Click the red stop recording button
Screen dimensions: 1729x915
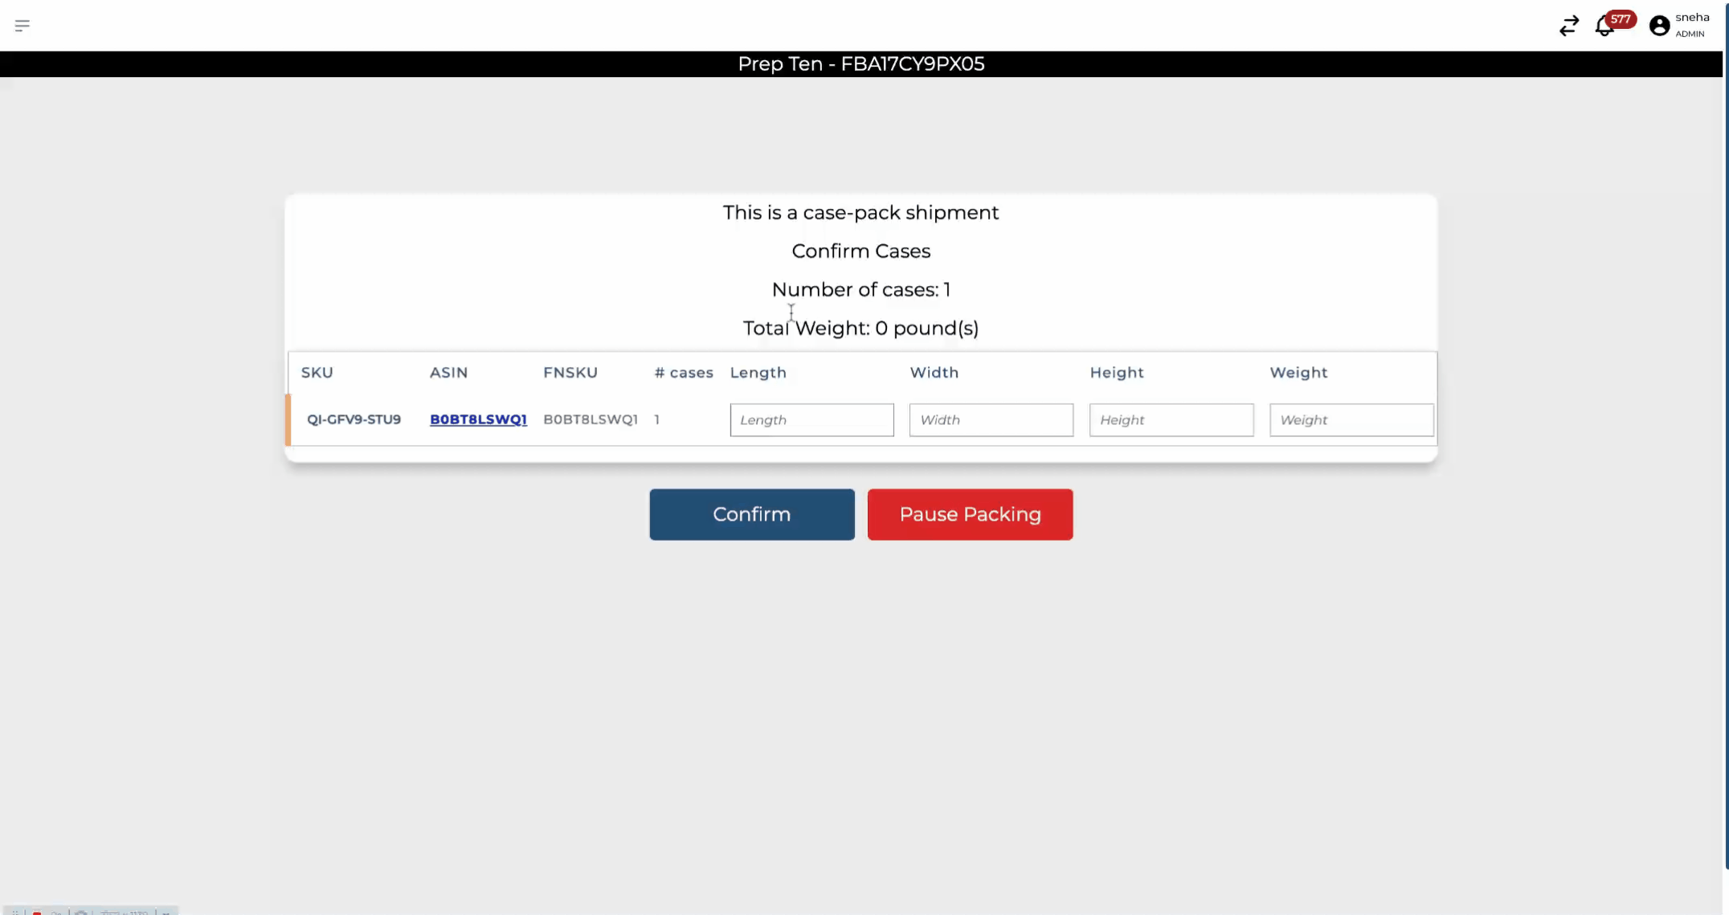(x=37, y=912)
